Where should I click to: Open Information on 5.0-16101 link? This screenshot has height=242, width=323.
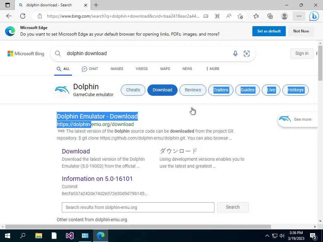click(97, 179)
